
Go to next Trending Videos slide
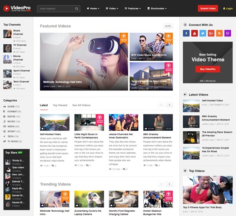[169, 184]
